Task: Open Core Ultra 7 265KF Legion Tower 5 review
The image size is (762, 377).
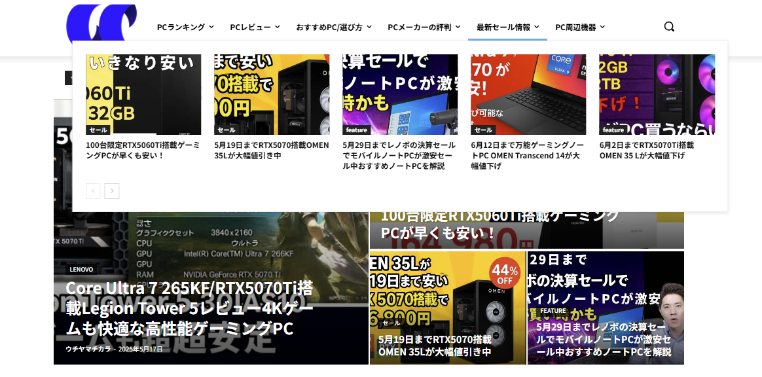Action: 190,308
